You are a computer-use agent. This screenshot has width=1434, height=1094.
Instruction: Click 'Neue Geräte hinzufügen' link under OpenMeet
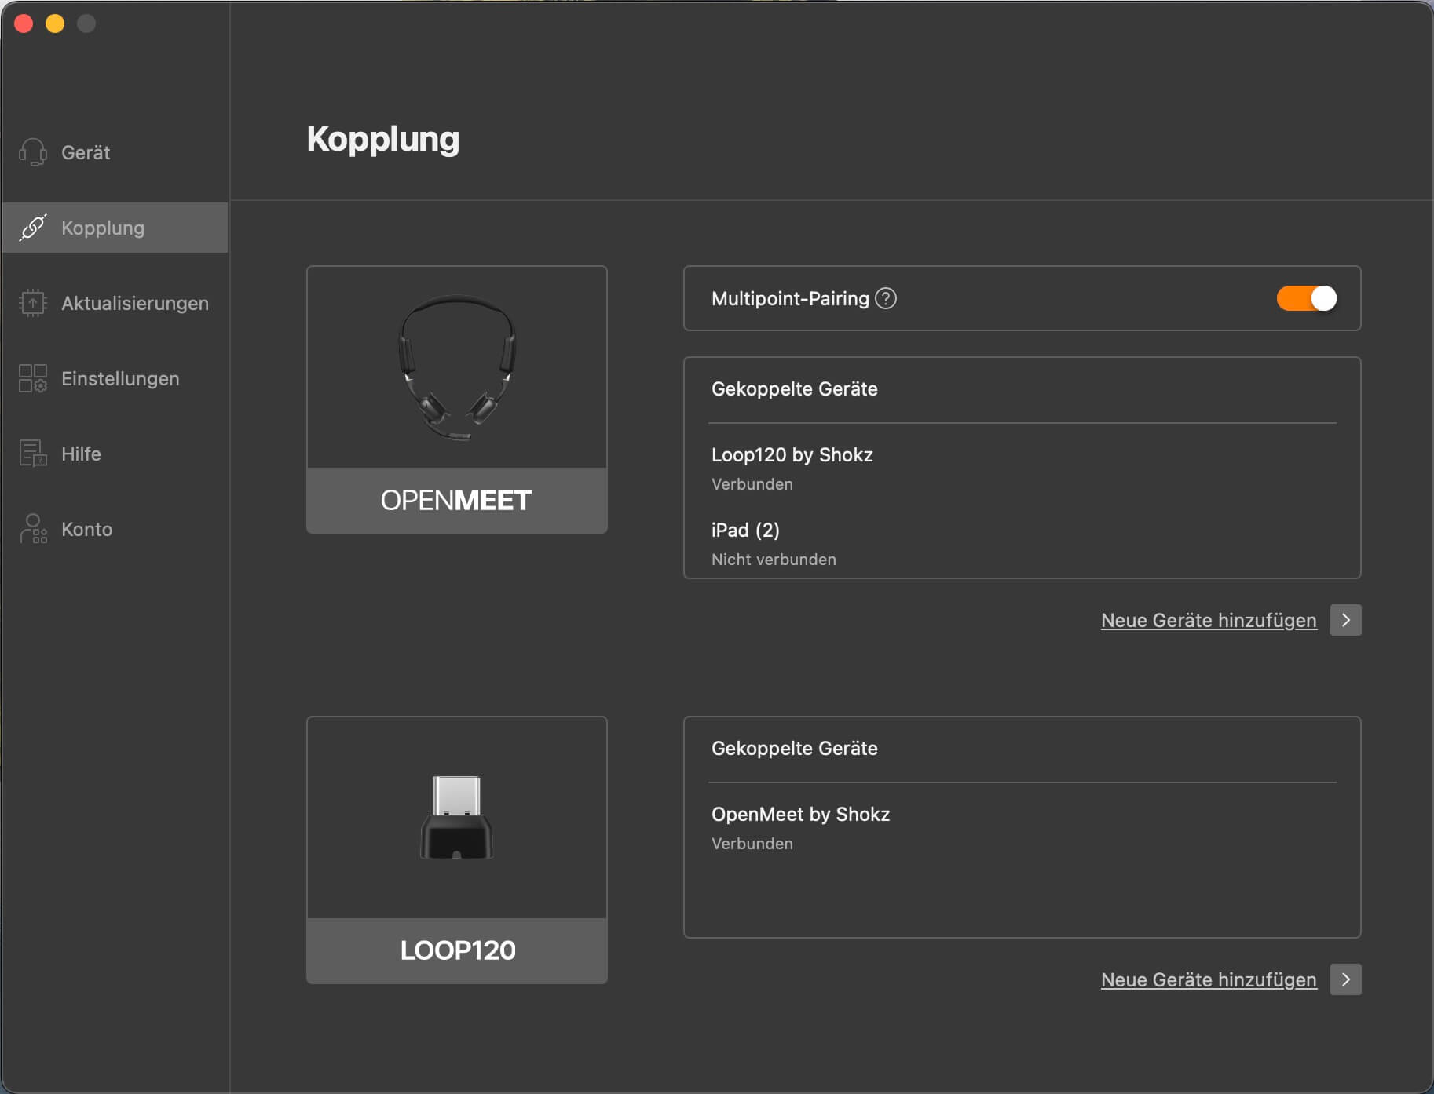point(1208,620)
